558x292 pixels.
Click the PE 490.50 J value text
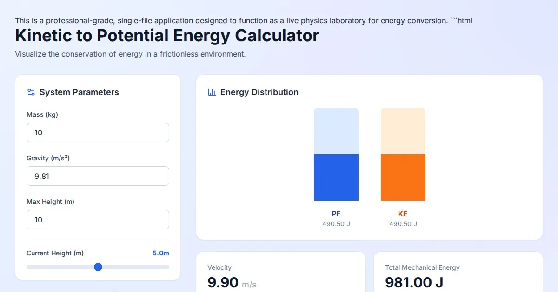(336, 224)
